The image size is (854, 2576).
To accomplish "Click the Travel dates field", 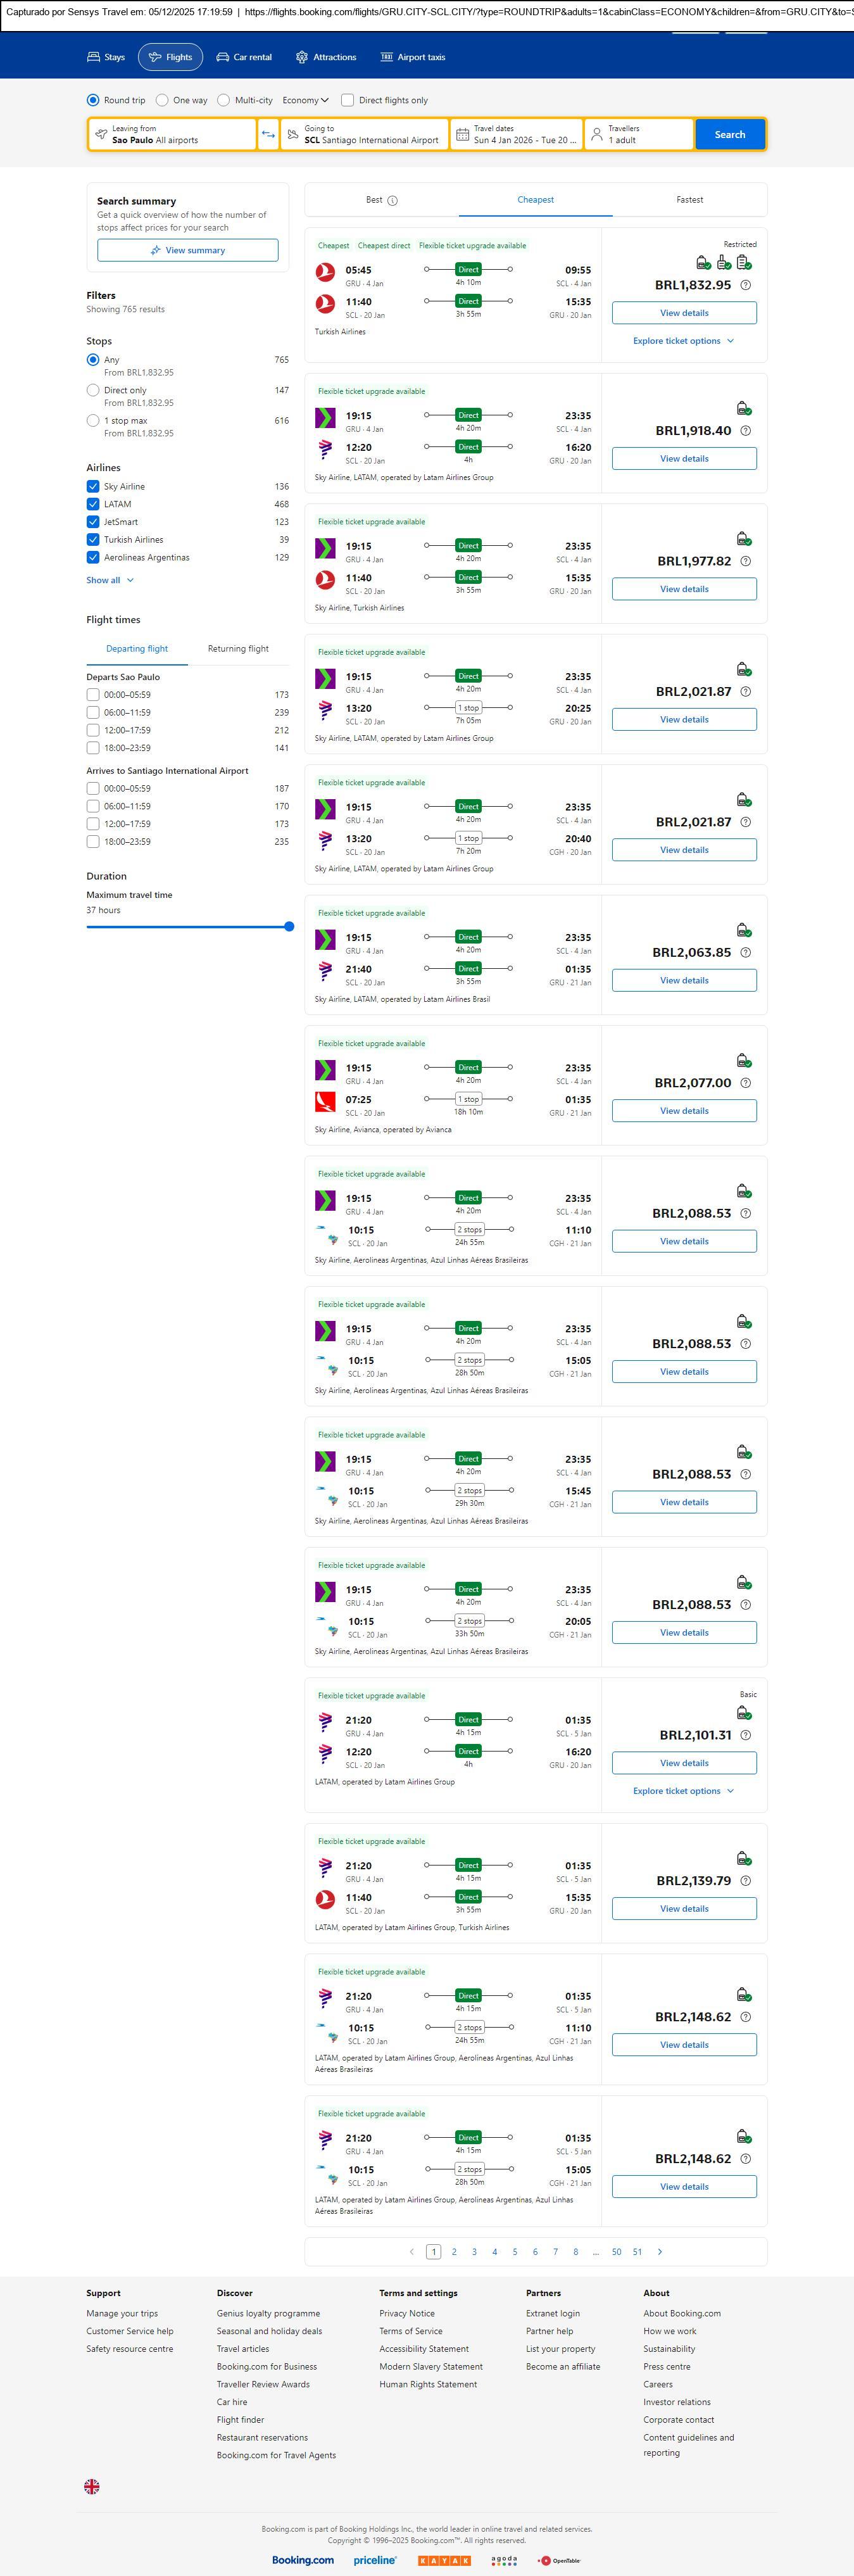I will point(516,135).
